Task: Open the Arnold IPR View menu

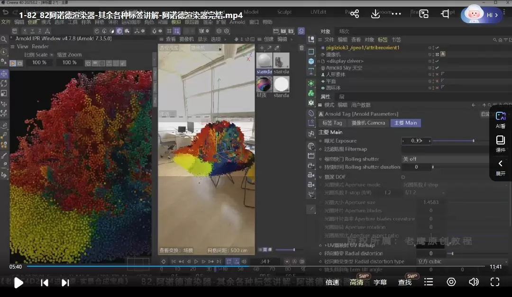Action: [x=23, y=47]
